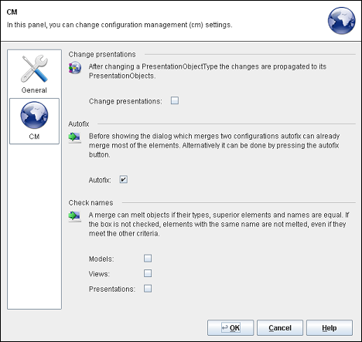Enable the Change presentations checkbox
This screenshot has height=342, width=362.
click(175, 100)
